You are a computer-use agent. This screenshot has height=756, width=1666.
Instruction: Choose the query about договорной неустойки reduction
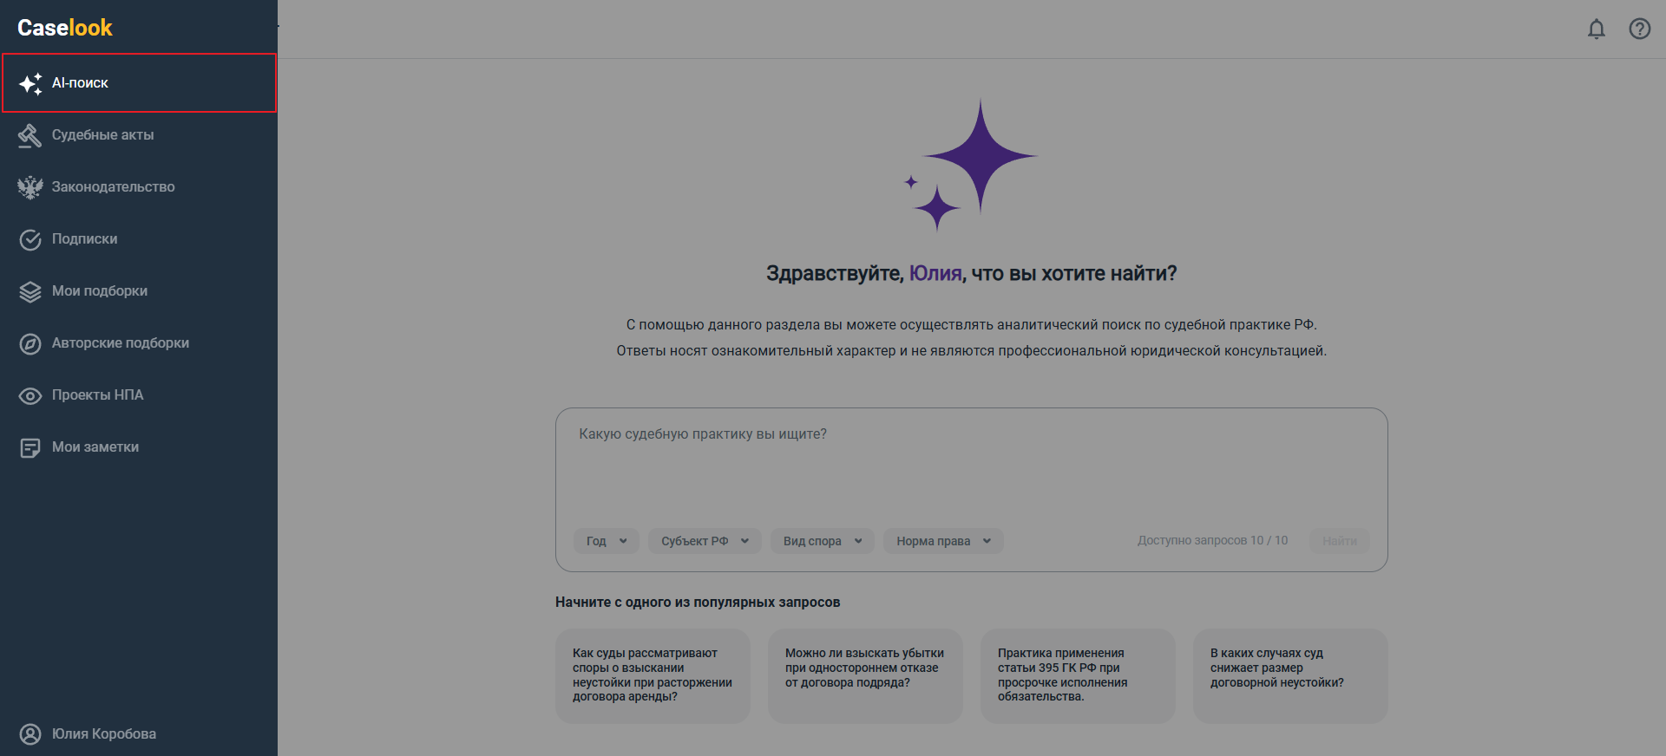(x=1290, y=675)
